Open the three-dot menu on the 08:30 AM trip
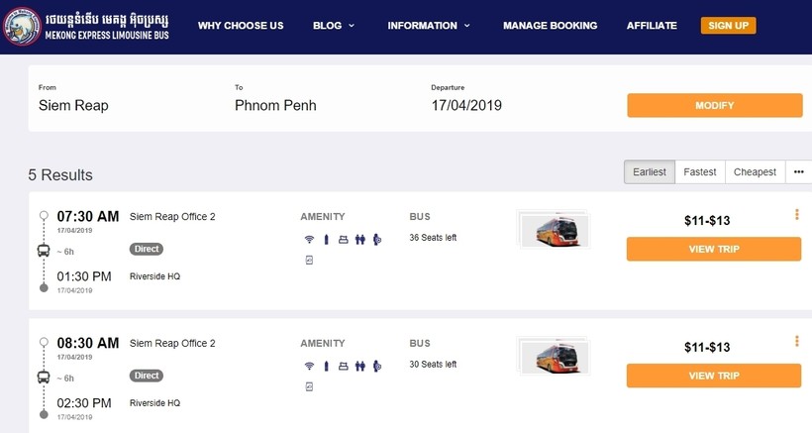Image resolution: width=812 pixels, height=433 pixels. [x=796, y=341]
